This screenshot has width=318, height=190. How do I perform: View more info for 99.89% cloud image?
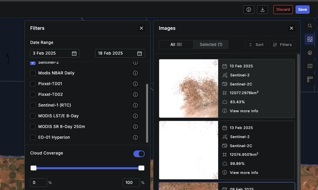[x=244, y=173]
